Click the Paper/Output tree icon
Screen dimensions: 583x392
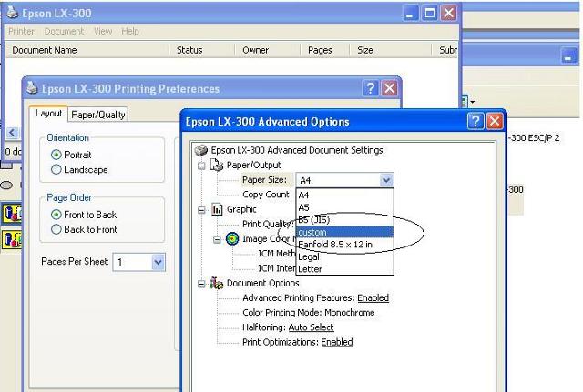pos(217,165)
